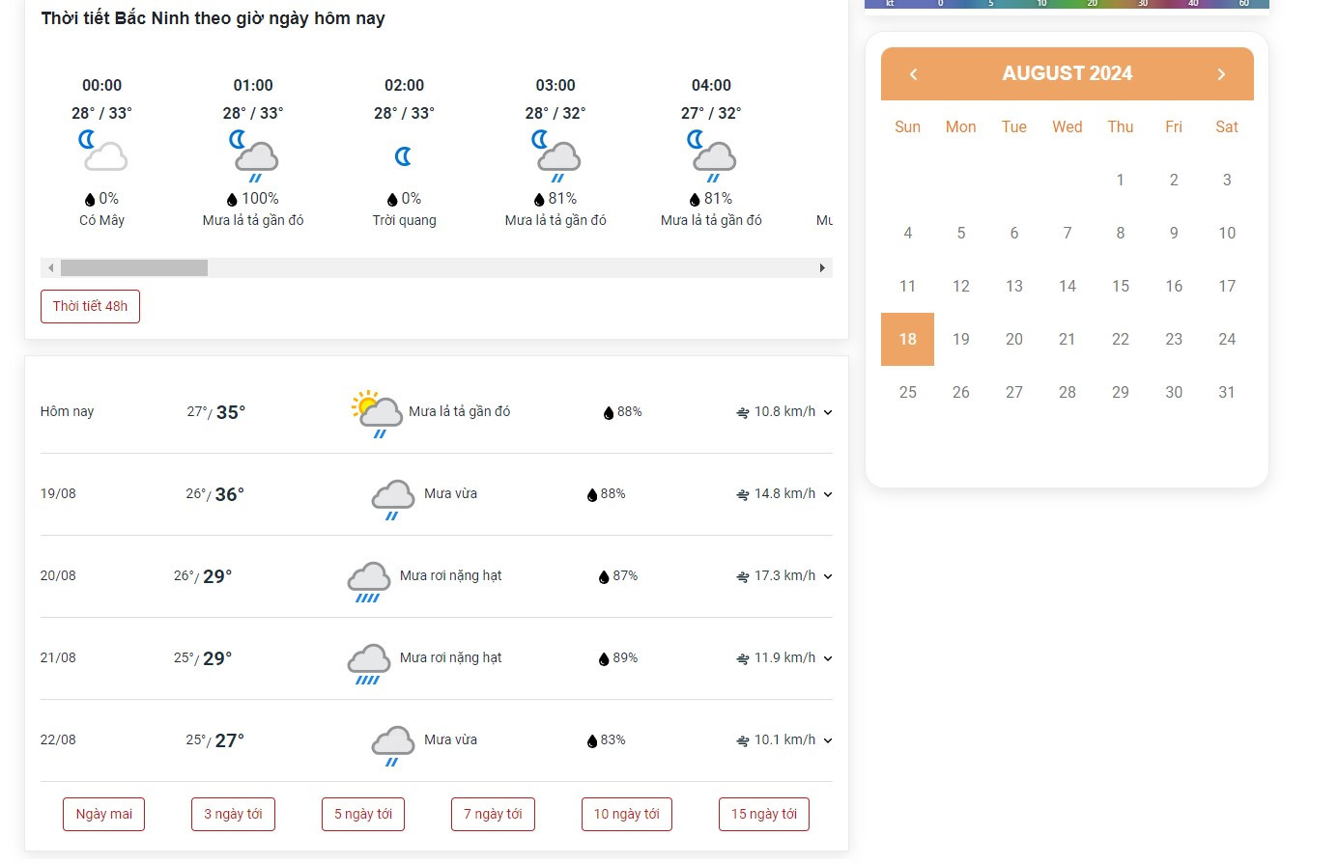This screenshot has width=1338, height=864.
Task: Click the 00:00 hour label
Action: click(x=102, y=85)
